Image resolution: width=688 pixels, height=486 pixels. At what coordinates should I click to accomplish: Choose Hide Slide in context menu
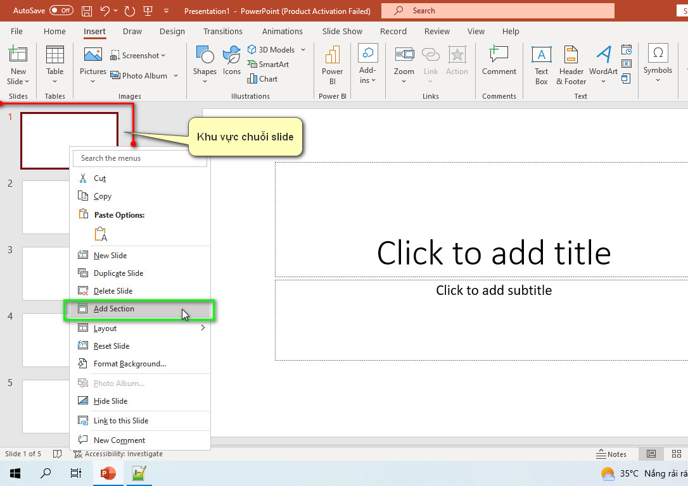[140, 401]
